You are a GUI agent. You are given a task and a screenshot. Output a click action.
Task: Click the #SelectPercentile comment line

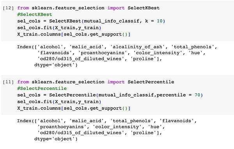tap(42, 88)
